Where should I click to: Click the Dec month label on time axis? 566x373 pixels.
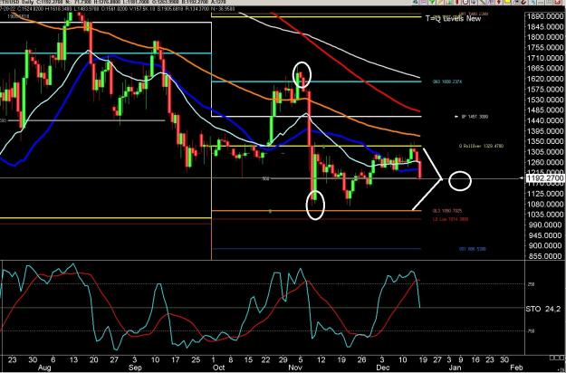tap(383, 368)
